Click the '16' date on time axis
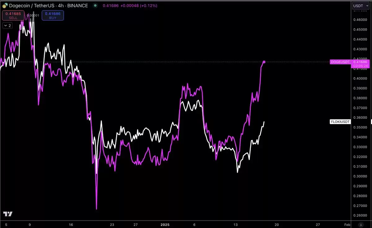The image size is (372, 228). 71,225
